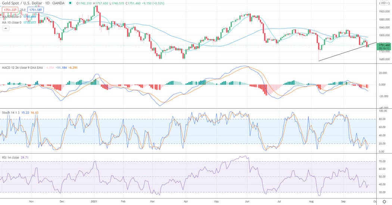Click the 1D interval in the chart title
Viewport: 392px width, 205px height.
point(47,3)
